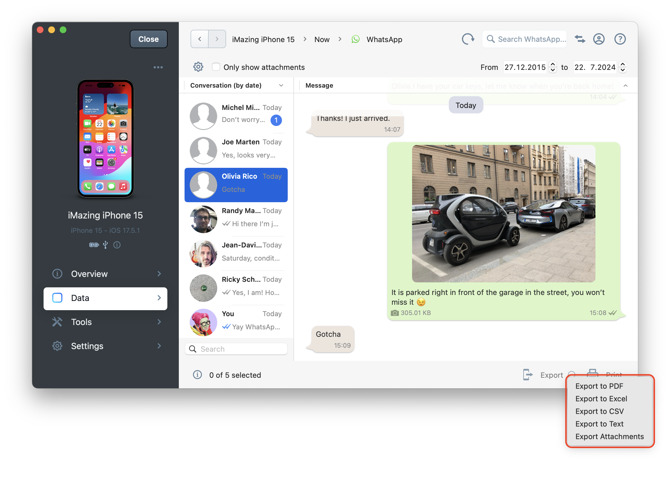Click the Tools wrench icon in sidebar
The image size is (670, 488).
[57, 322]
